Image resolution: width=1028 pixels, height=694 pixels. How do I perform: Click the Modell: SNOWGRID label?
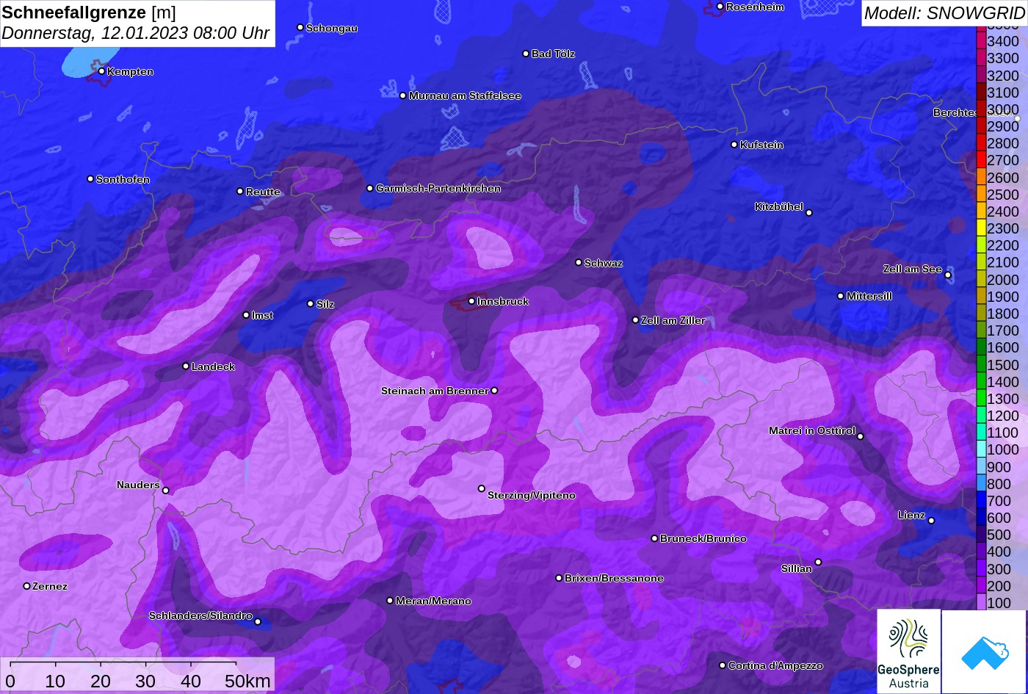click(x=944, y=13)
